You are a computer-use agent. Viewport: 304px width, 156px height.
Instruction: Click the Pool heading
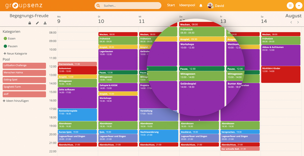point(6,59)
